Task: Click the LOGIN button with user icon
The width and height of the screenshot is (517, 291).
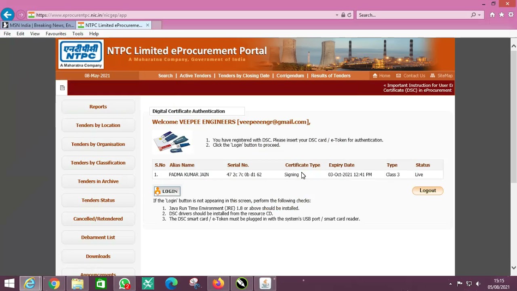Action: 167,191
